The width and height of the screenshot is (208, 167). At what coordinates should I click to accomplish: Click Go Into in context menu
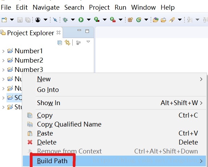coord(48,90)
